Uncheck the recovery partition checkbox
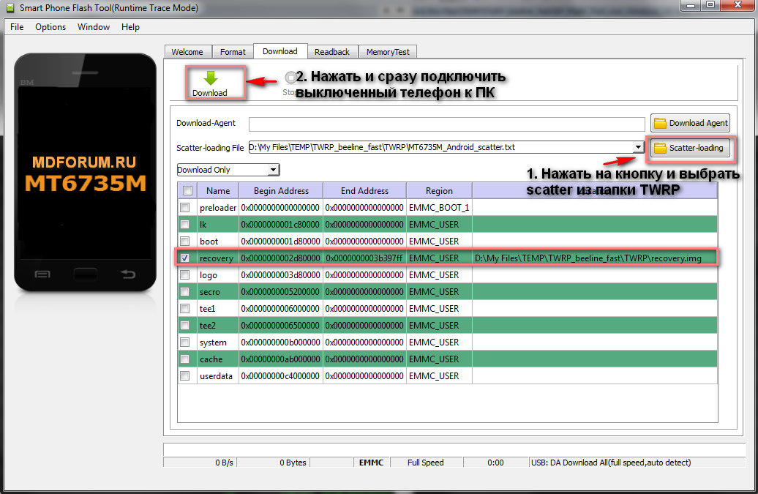758x494 pixels. pyautogui.click(x=185, y=258)
